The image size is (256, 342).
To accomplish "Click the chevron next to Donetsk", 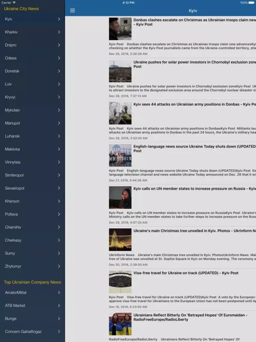I will [59, 71].
